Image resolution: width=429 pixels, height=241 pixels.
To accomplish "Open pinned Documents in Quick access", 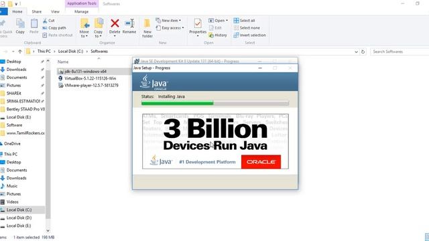I will 17,78.
